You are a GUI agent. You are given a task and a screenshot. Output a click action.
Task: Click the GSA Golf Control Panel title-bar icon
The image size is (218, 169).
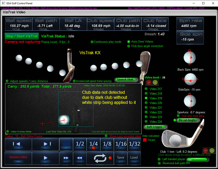3,3
